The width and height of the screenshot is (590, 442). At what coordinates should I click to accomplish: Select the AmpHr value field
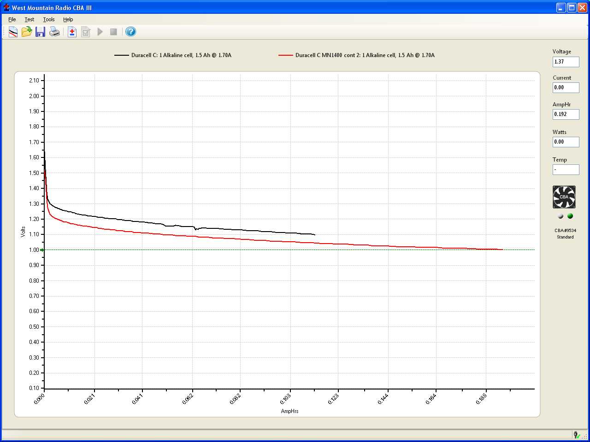[566, 114]
